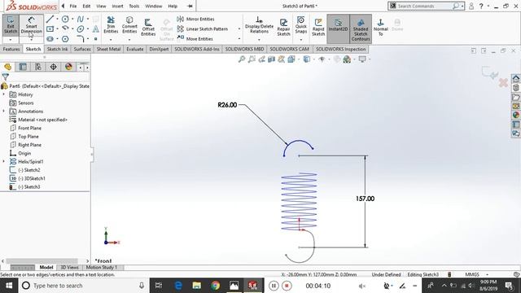Screen dimensions: 521x293
Task: Click Section View icon
Action: (271, 59)
